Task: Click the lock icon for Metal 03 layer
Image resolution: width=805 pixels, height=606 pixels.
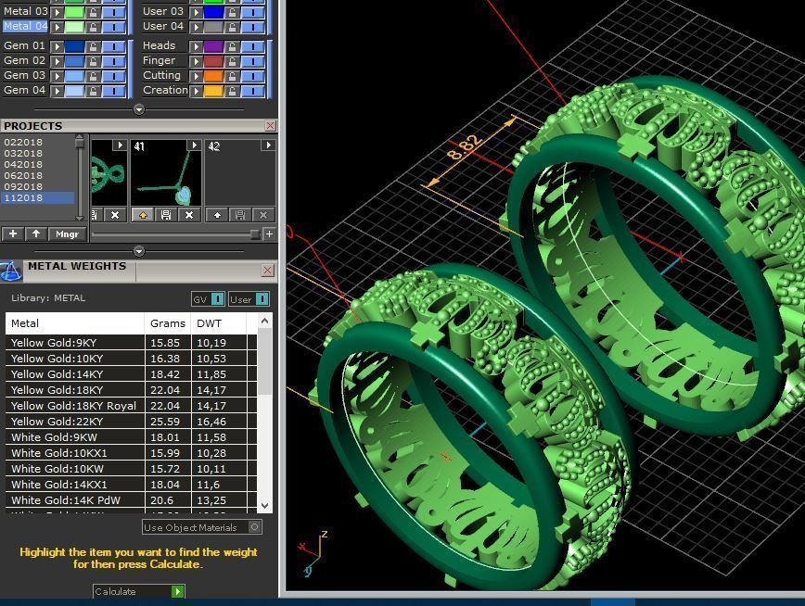Action: 93,12
